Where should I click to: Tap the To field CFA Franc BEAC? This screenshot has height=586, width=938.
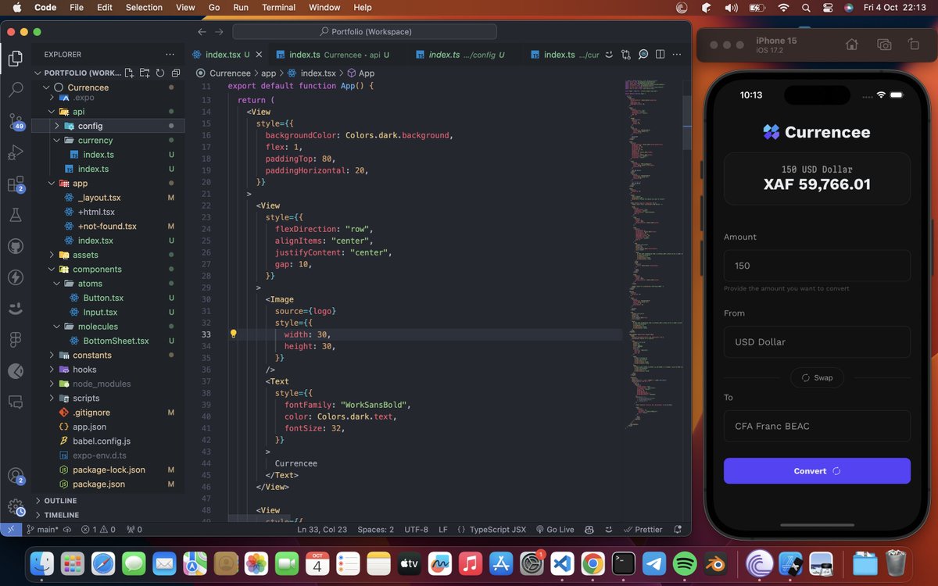[817, 426]
